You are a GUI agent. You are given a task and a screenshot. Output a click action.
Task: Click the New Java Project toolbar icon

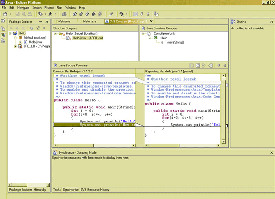click(x=75, y=14)
